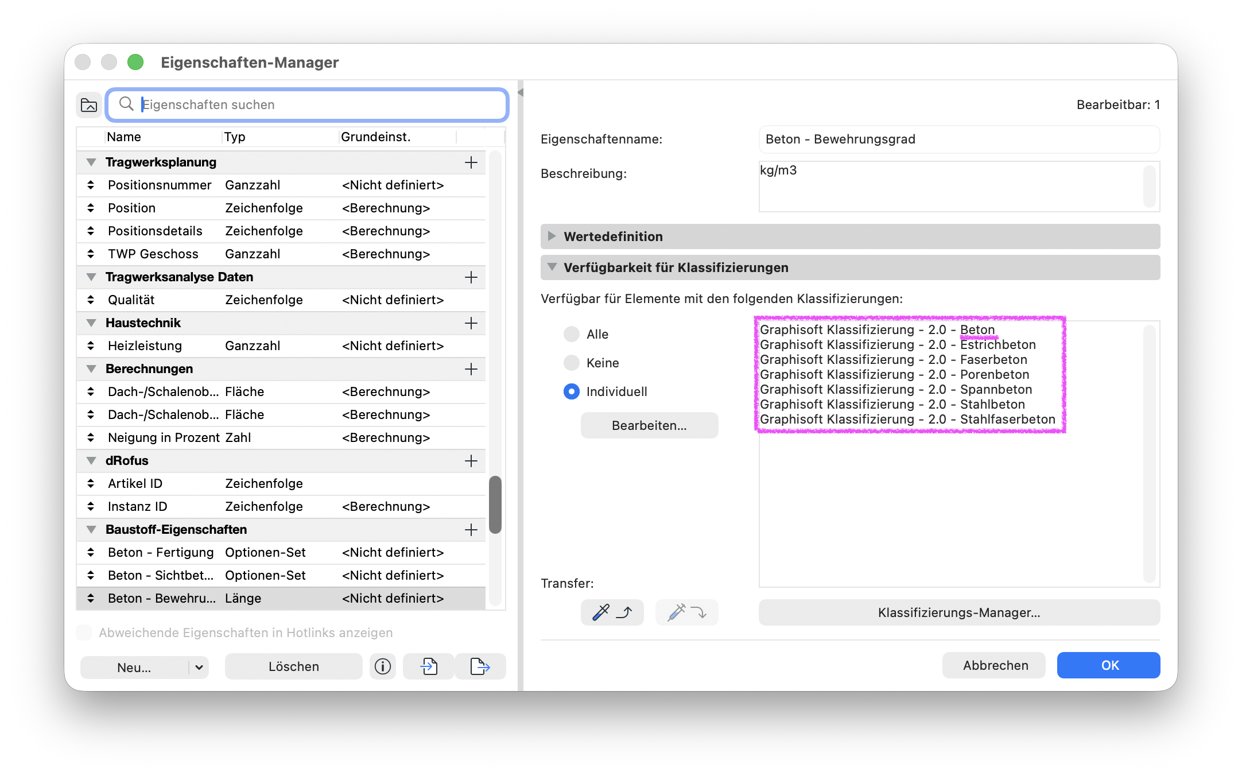Screen dimensions: 1242x776
Task: Add property to Berechnungen group
Action: (471, 369)
